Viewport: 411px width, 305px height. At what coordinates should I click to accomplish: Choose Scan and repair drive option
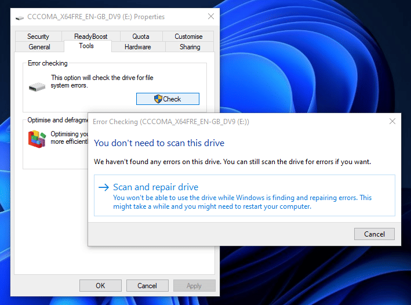[x=244, y=195]
